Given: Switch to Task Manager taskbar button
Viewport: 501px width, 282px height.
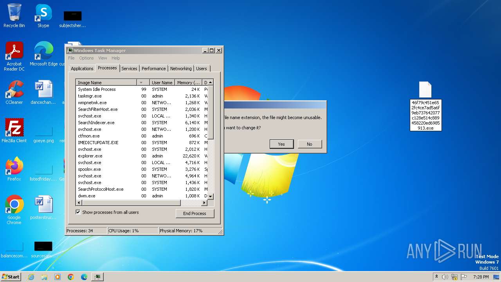Looking at the screenshot, I should tap(97, 277).
